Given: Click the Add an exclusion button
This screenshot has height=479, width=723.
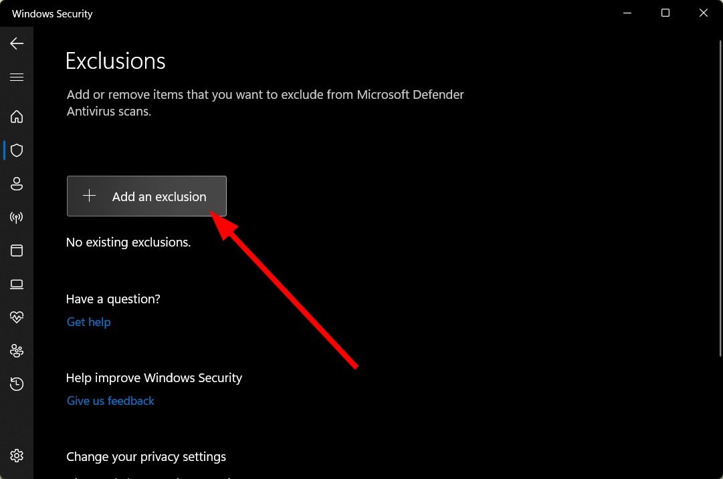Looking at the screenshot, I should [x=146, y=196].
